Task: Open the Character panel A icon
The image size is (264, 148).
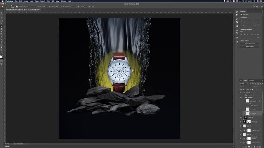Action: (237, 30)
